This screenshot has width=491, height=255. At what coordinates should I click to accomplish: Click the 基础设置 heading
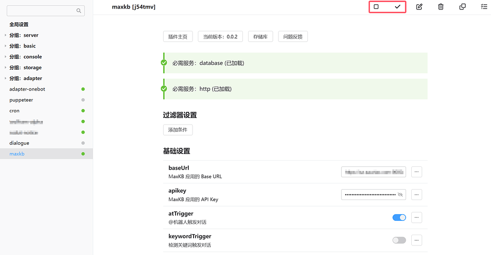pos(176,151)
